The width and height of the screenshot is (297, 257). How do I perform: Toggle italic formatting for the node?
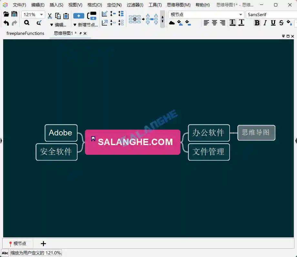pyautogui.click(x=265, y=23)
